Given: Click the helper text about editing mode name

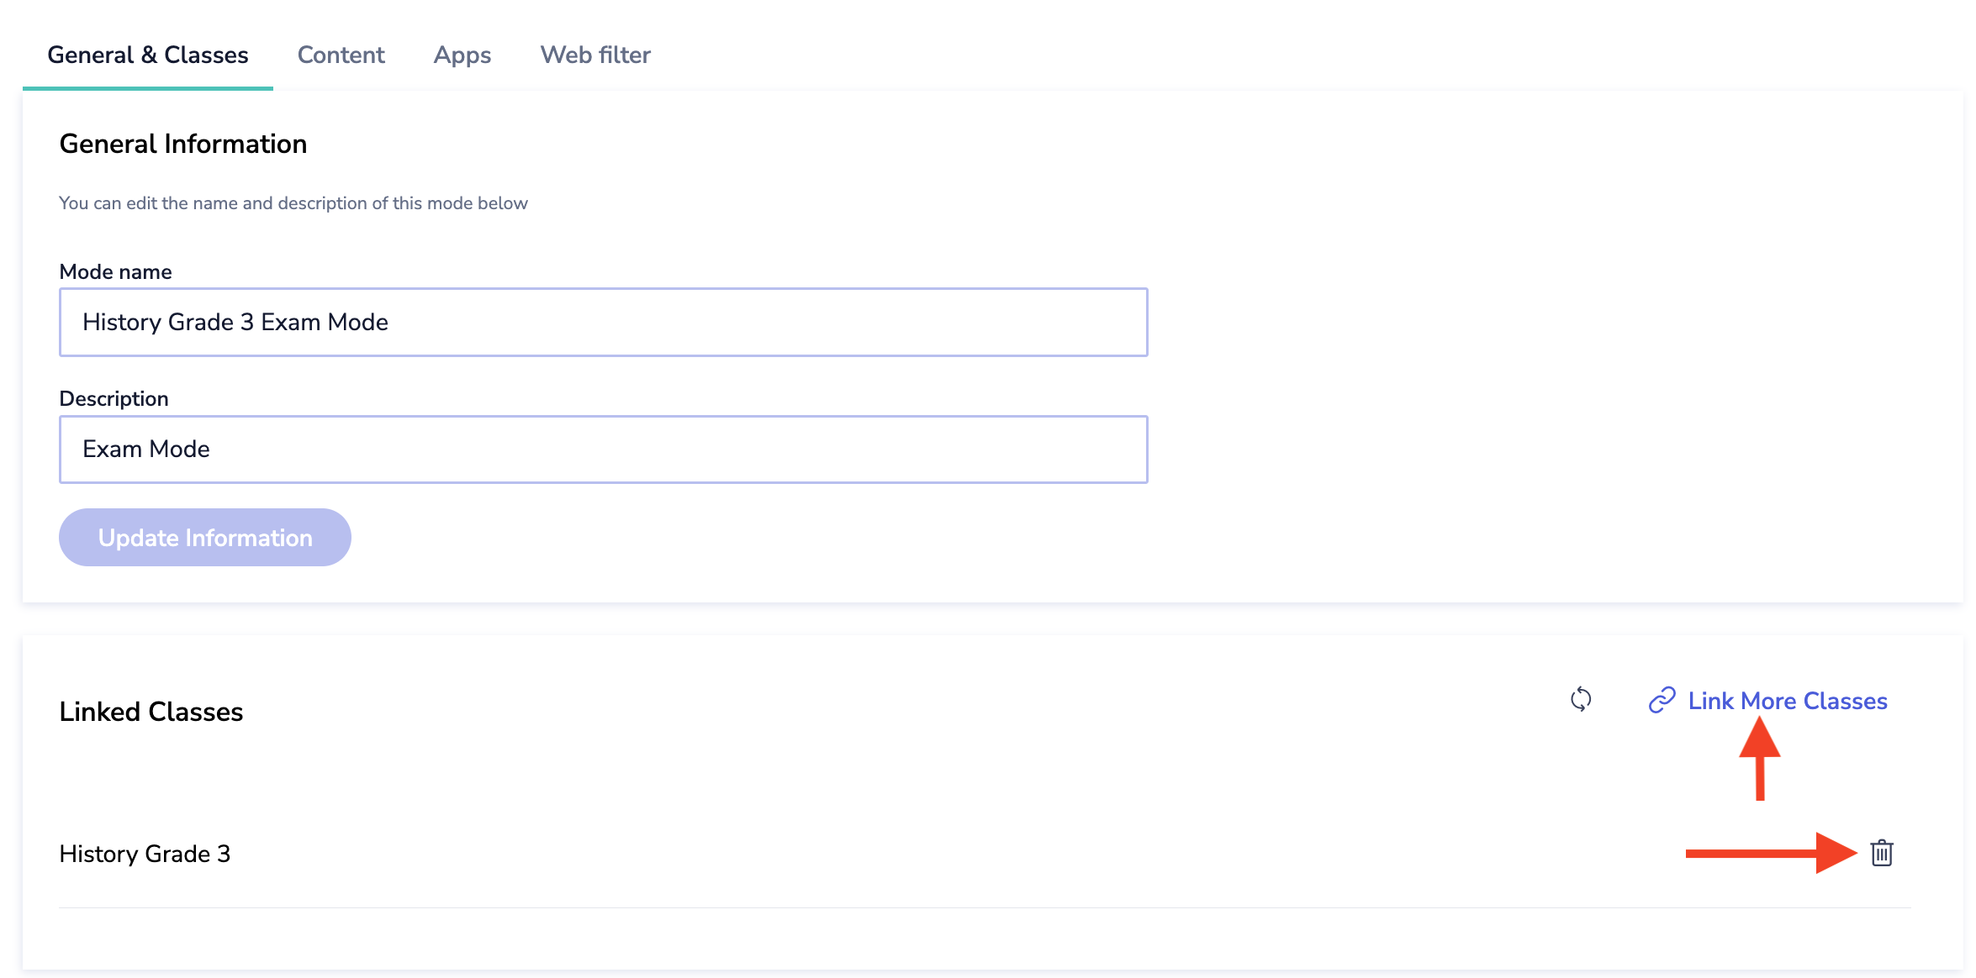Looking at the screenshot, I should pos(293,203).
